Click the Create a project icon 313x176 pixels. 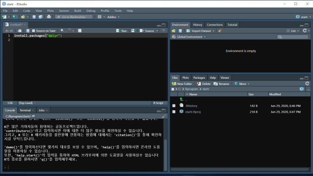click(15, 17)
